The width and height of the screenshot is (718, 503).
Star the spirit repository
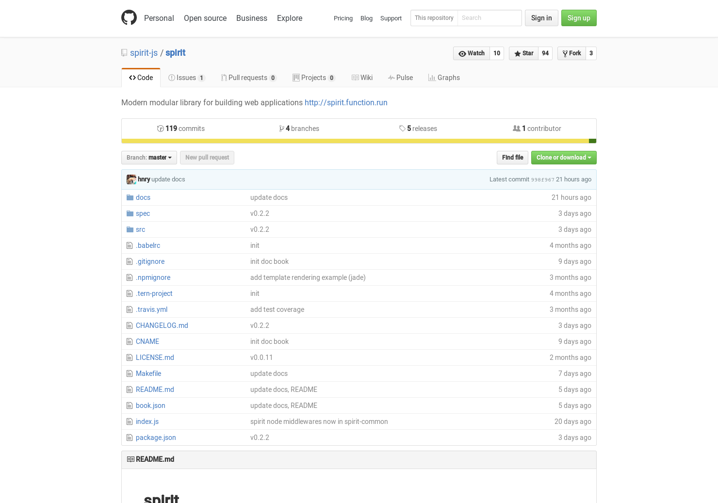click(x=523, y=53)
